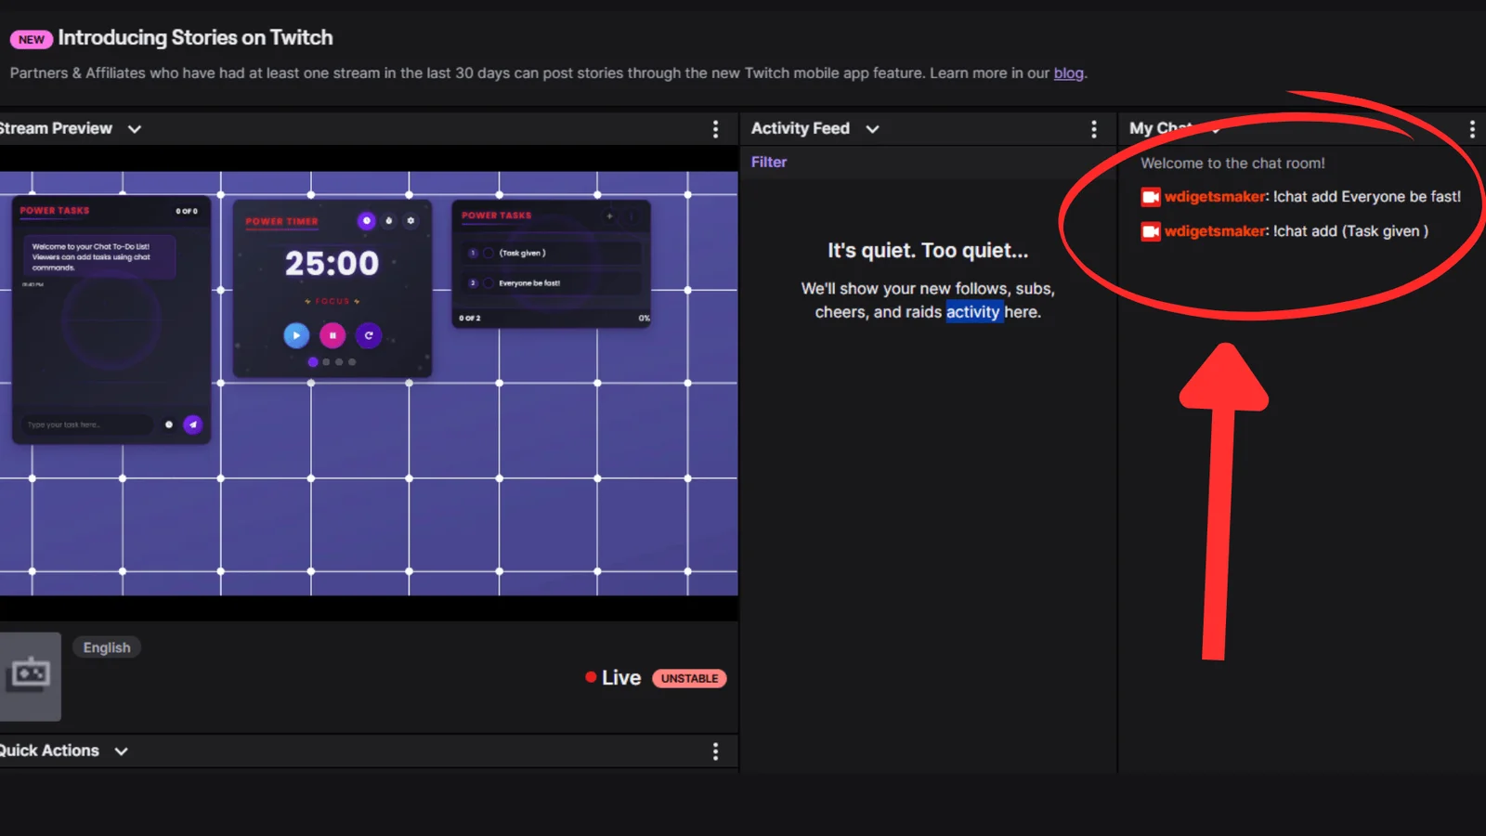Click the Filter link in Activity Feed
The height and width of the screenshot is (836, 1486).
[768, 162]
